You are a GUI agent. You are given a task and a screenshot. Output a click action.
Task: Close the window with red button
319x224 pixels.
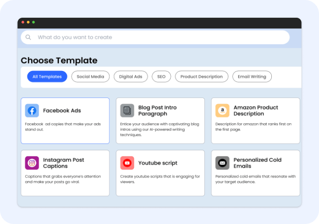click(x=23, y=22)
